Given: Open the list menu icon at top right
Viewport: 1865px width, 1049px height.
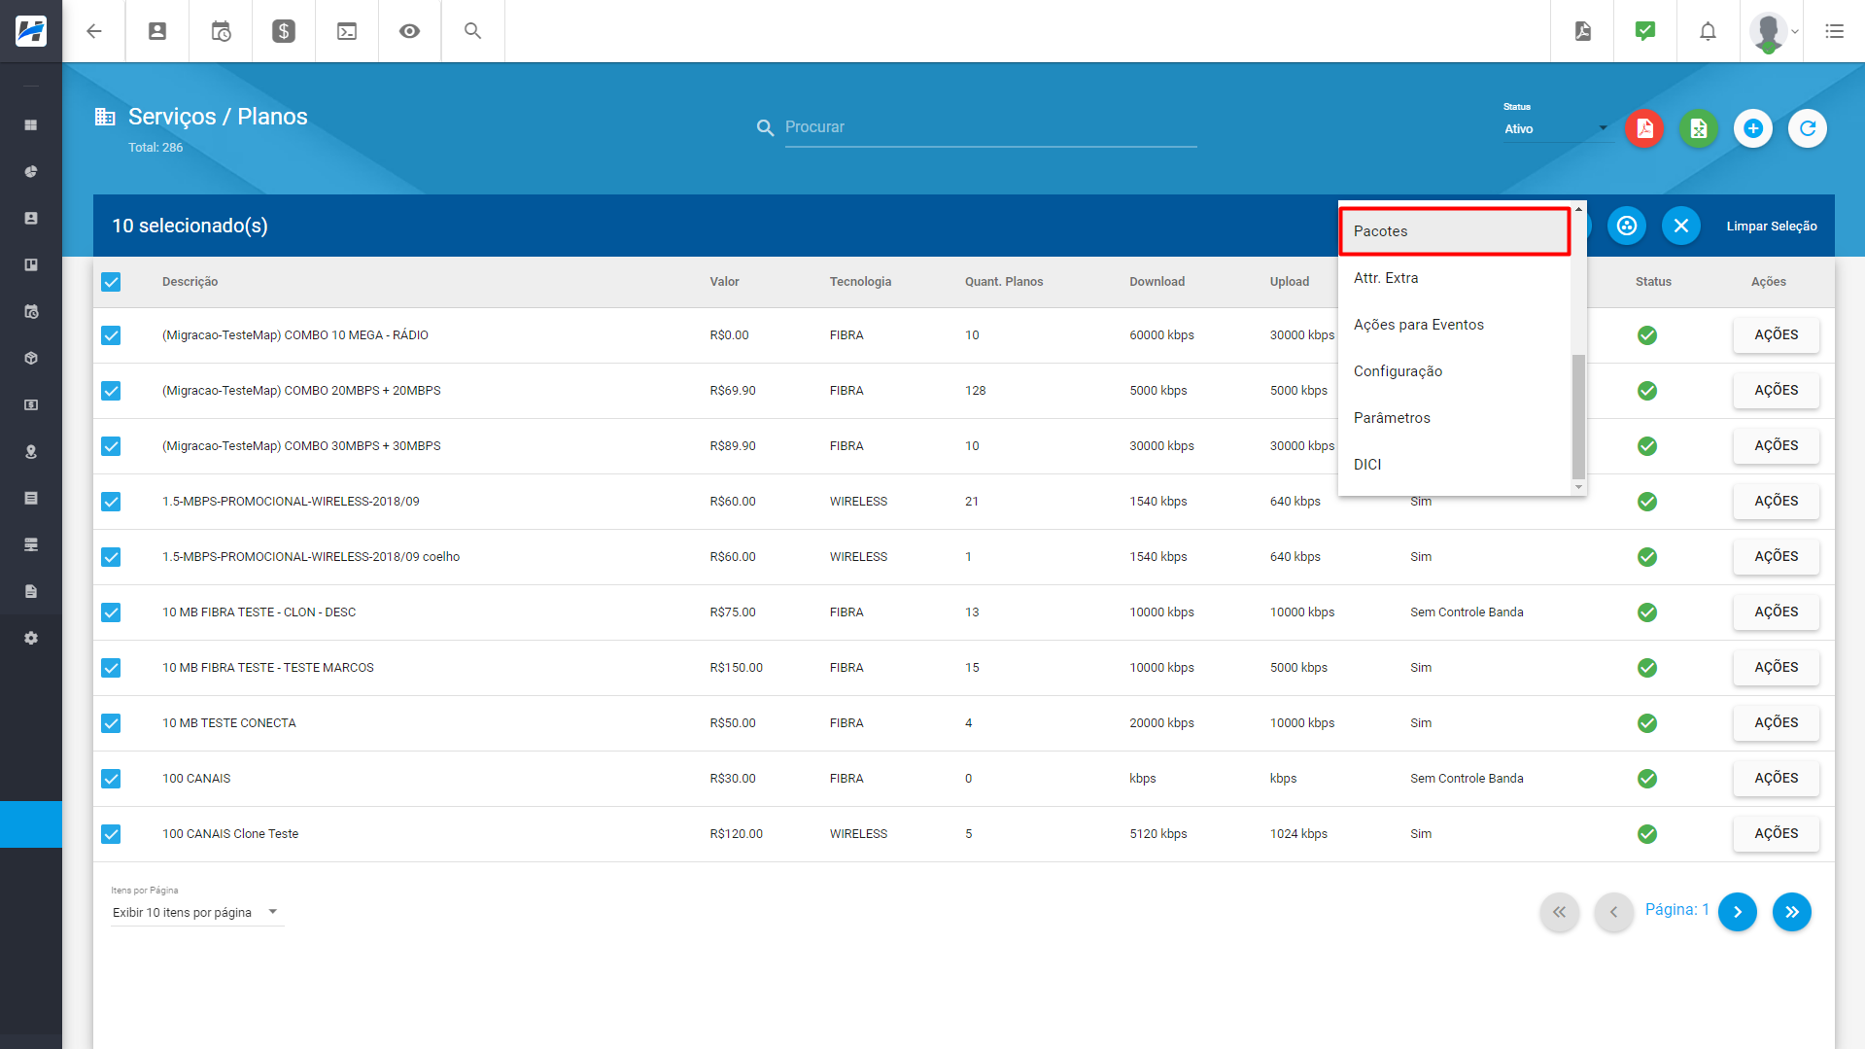Looking at the screenshot, I should point(1834,31).
